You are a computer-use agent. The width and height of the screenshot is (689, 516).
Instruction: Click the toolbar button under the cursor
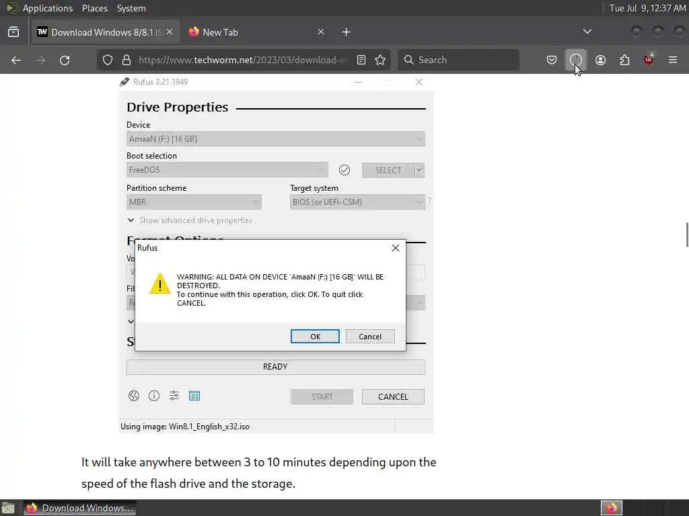click(576, 60)
